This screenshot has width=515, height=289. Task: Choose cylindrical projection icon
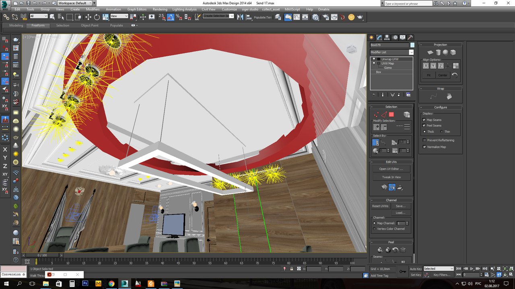[438, 53]
